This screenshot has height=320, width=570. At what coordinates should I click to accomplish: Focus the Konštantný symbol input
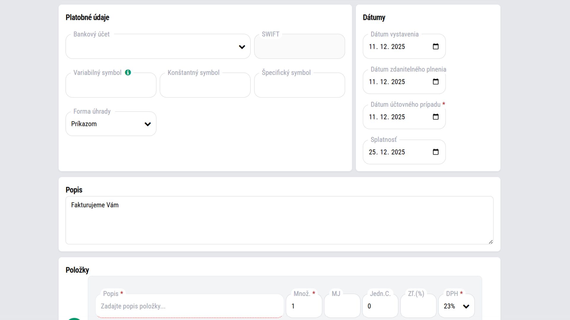tap(205, 86)
